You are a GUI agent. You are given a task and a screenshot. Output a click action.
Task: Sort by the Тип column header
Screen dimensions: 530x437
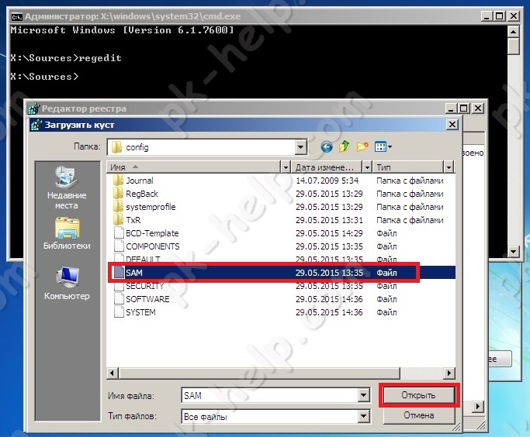point(408,167)
